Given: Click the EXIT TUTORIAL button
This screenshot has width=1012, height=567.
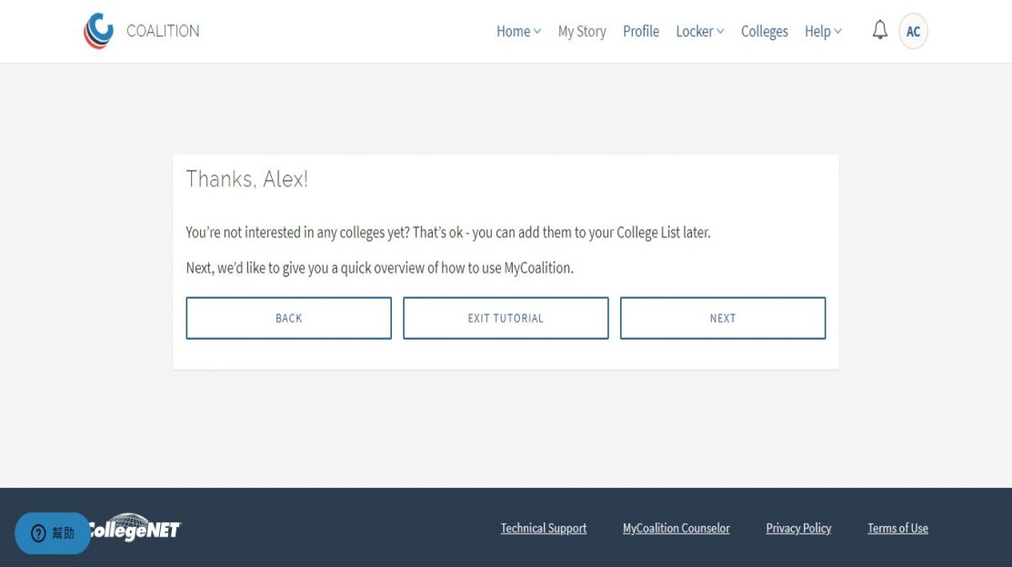Looking at the screenshot, I should pos(506,318).
